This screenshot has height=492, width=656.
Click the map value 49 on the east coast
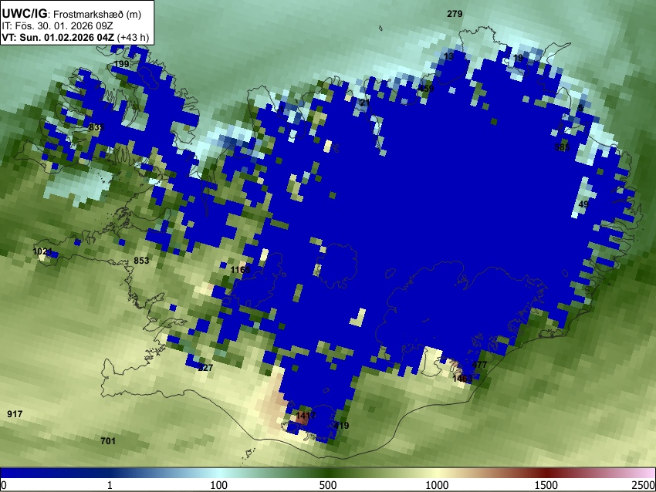pyautogui.click(x=583, y=204)
